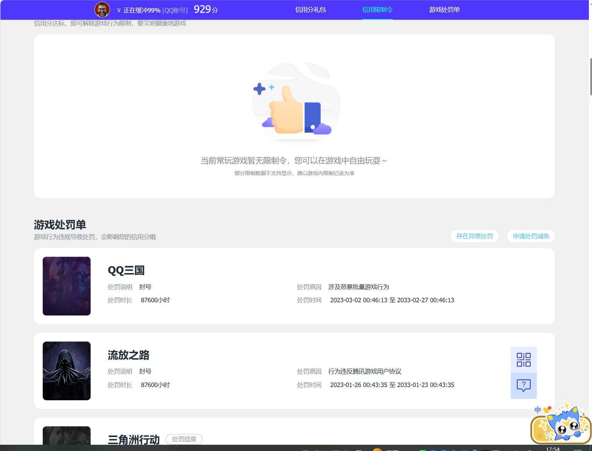Click 涉及恶意批量游戏行为 penalty reason

[x=359, y=287]
